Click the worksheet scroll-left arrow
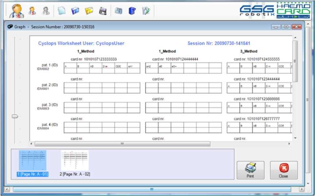The width and height of the screenshot is (315, 196). tap(31, 144)
